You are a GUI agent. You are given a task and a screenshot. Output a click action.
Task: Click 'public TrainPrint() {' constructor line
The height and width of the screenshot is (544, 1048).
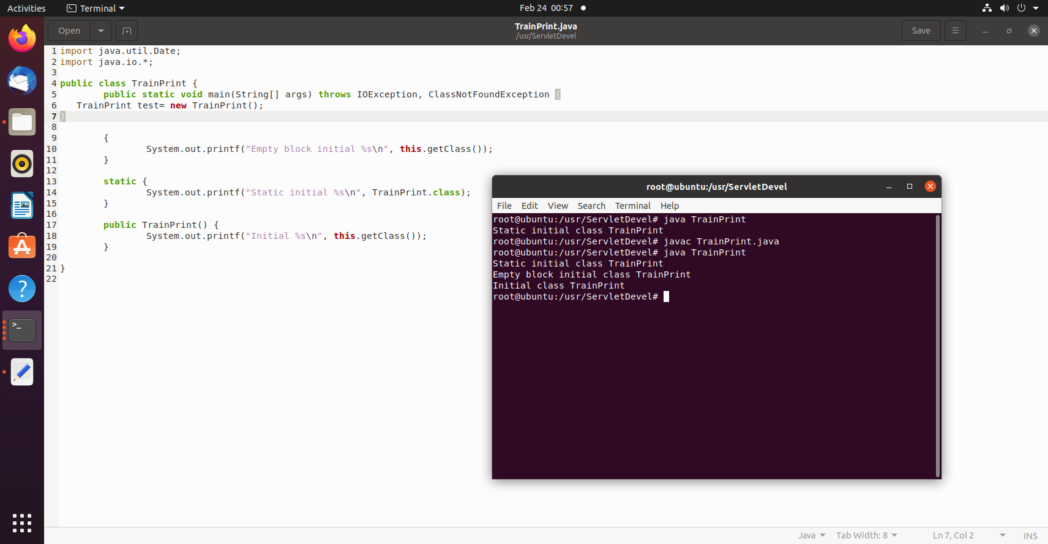coord(161,225)
